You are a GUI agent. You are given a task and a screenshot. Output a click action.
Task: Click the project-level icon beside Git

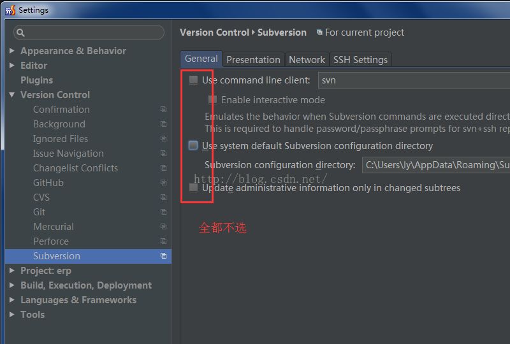(x=164, y=212)
